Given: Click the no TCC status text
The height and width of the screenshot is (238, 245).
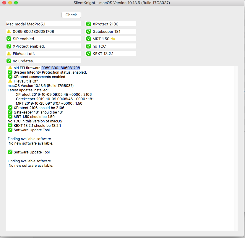Looking at the screenshot, I should point(99,46).
